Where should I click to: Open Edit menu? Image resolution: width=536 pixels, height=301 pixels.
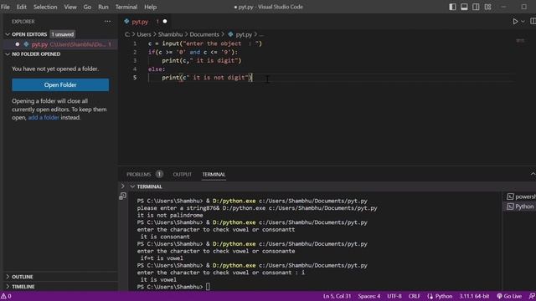[21, 7]
